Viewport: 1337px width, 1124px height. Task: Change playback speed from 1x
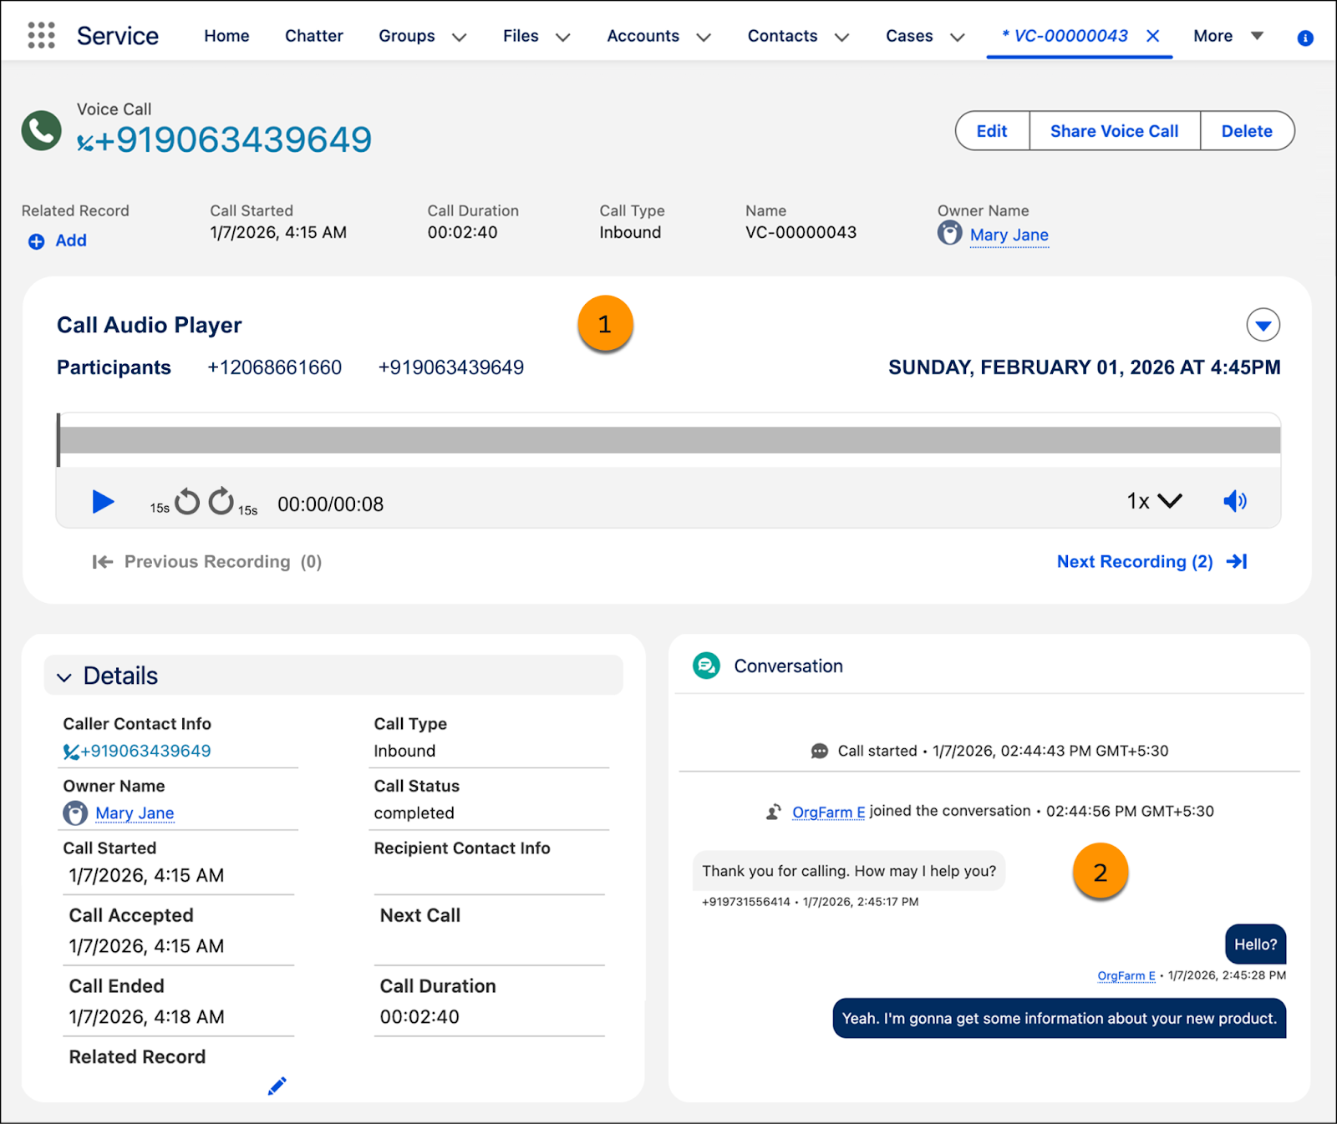[x=1154, y=501]
